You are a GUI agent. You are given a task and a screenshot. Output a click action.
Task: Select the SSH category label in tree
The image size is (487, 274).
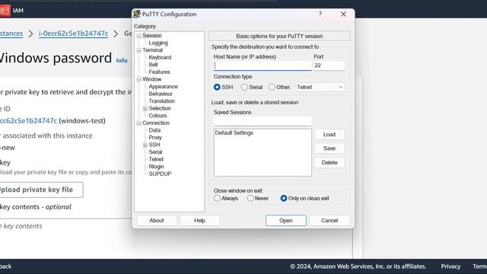154,145
